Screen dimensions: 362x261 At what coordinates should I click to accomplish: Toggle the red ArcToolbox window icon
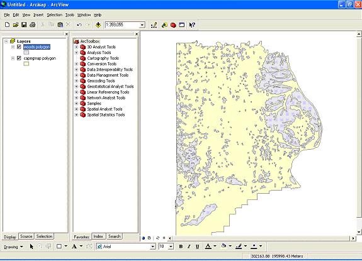tap(173, 25)
